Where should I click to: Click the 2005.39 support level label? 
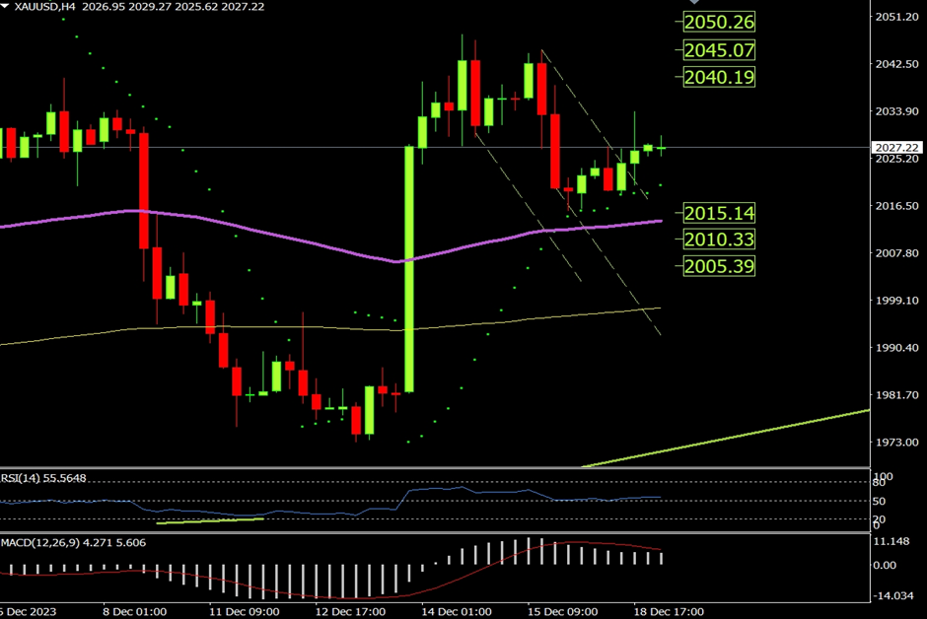coord(717,266)
